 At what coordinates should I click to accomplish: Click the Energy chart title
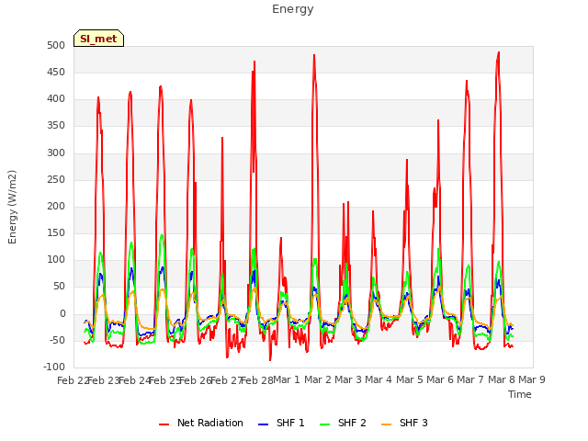click(x=293, y=9)
